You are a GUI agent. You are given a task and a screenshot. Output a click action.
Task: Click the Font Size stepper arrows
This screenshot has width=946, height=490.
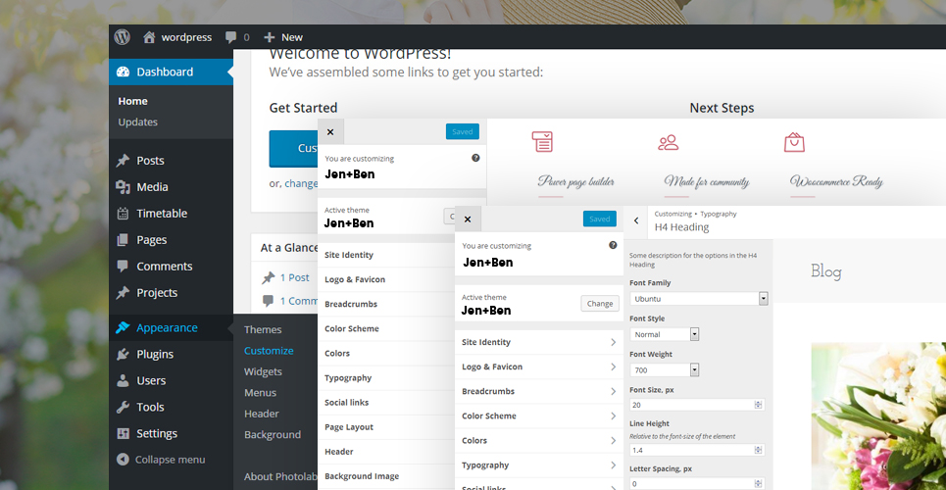[x=758, y=405]
